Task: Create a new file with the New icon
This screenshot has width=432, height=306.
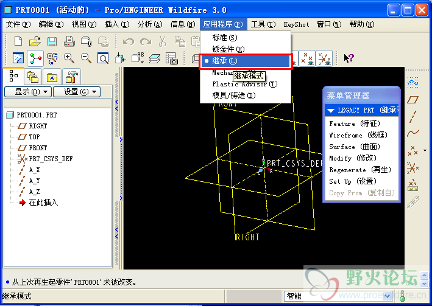Action: tap(18, 41)
